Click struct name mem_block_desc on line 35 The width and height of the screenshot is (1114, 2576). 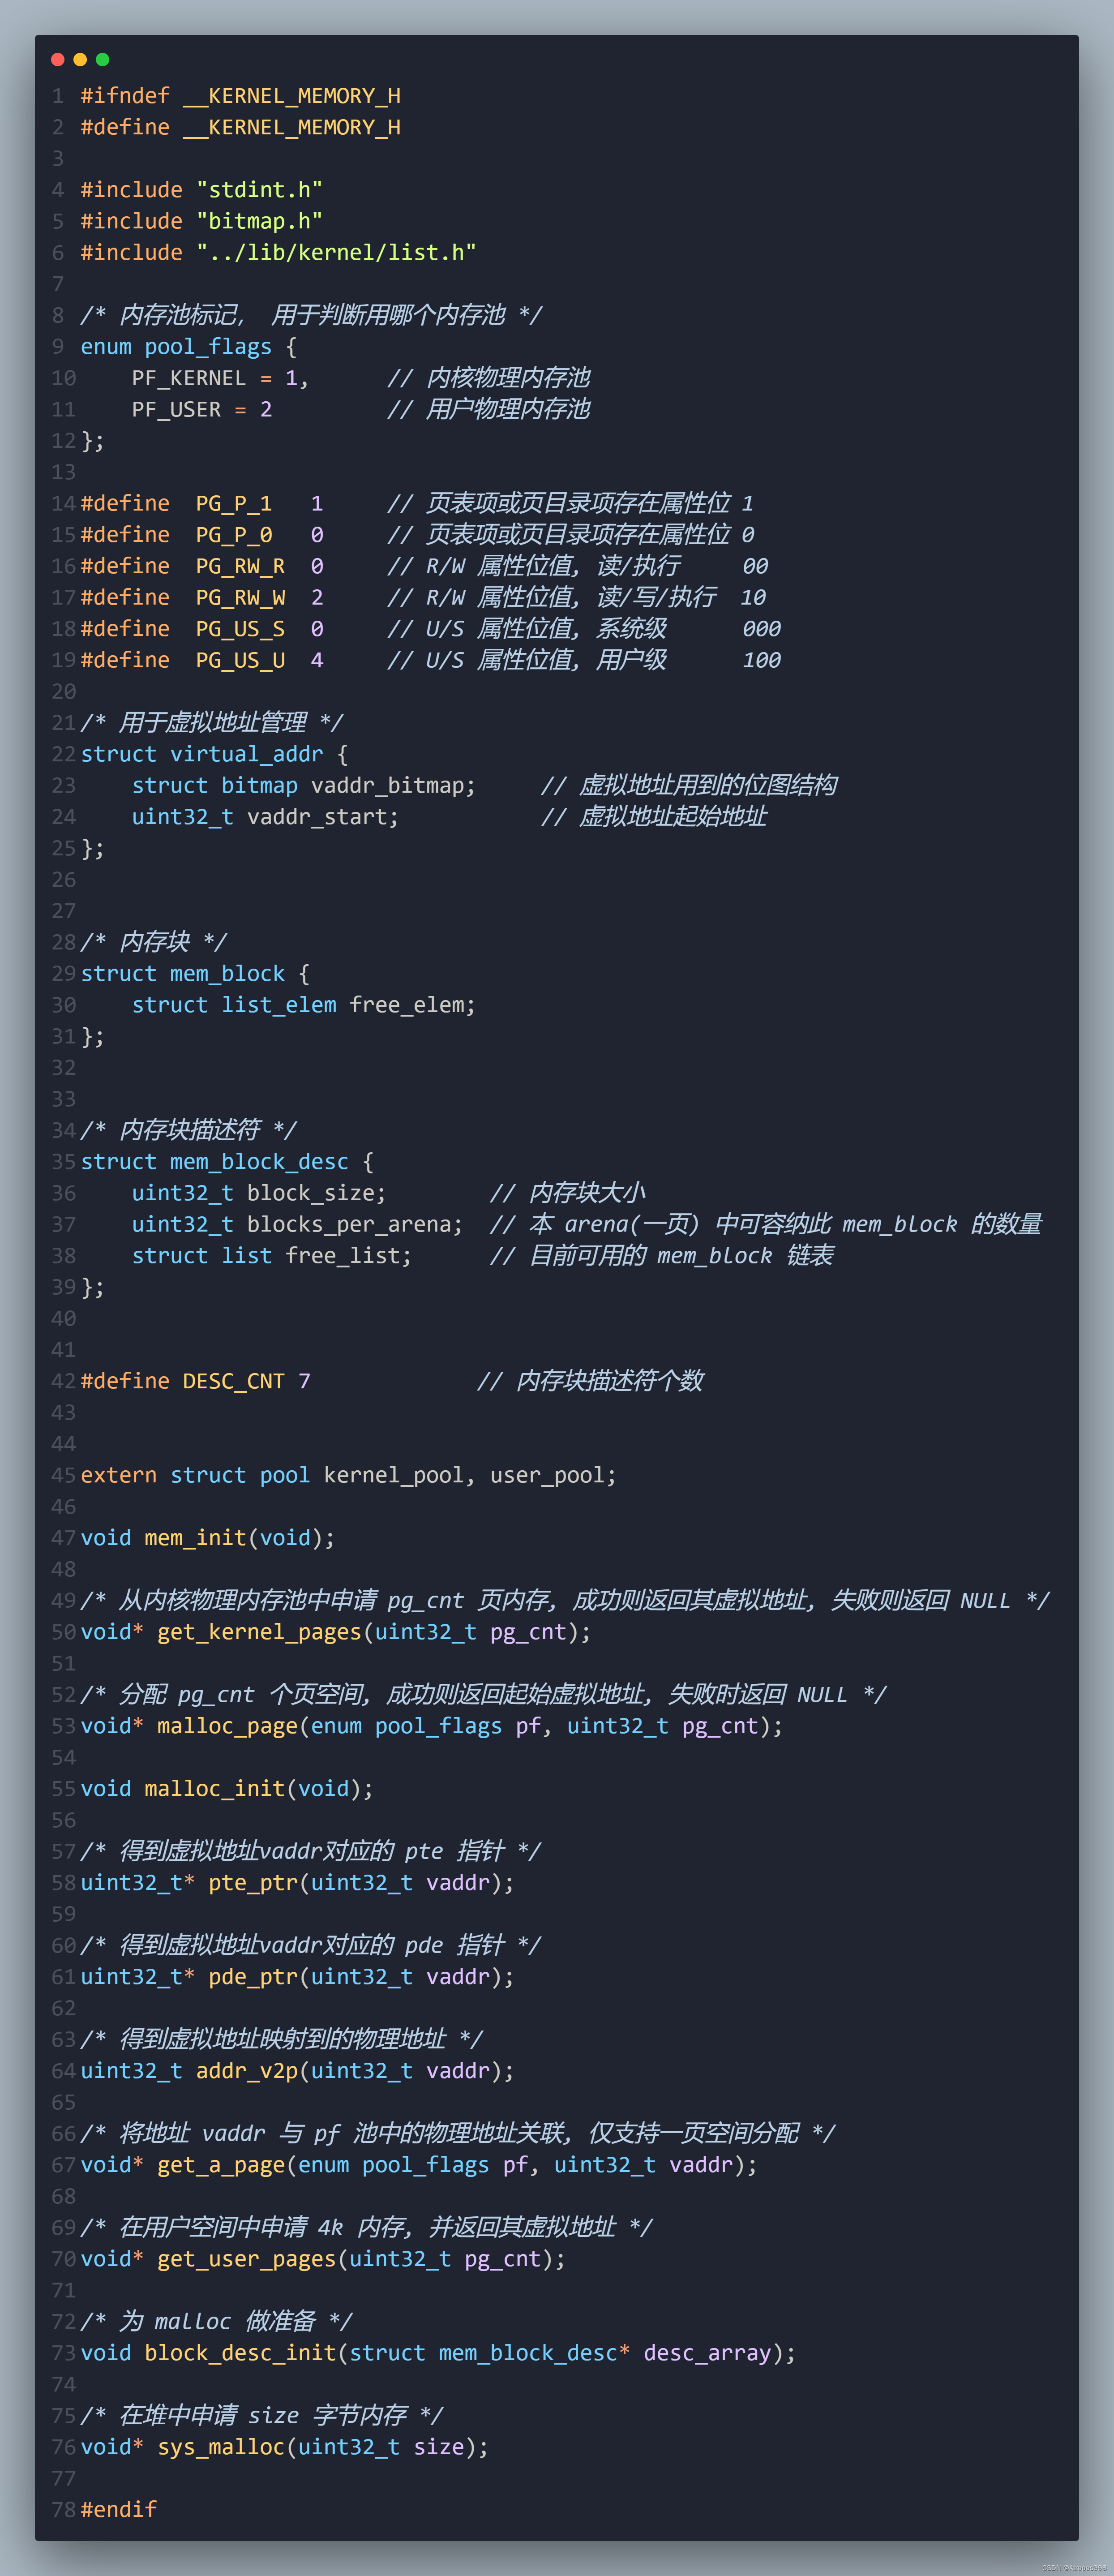coord(259,1162)
